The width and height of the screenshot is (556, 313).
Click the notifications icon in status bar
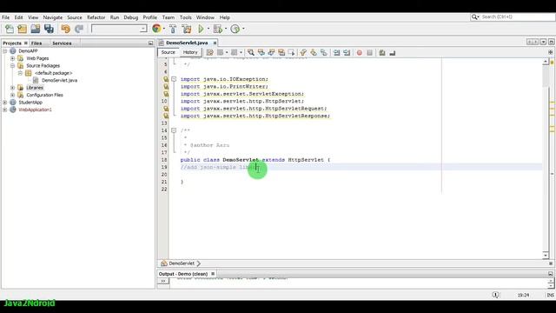(x=495, y=295)
